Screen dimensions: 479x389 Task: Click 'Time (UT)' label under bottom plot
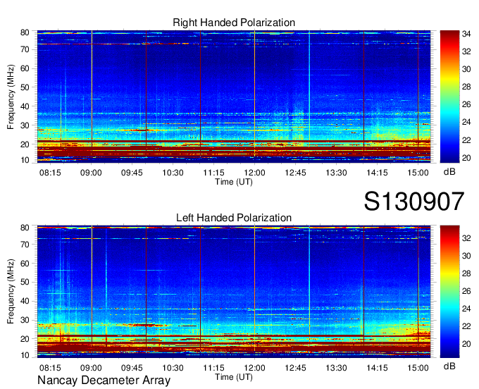click(234, 377)
